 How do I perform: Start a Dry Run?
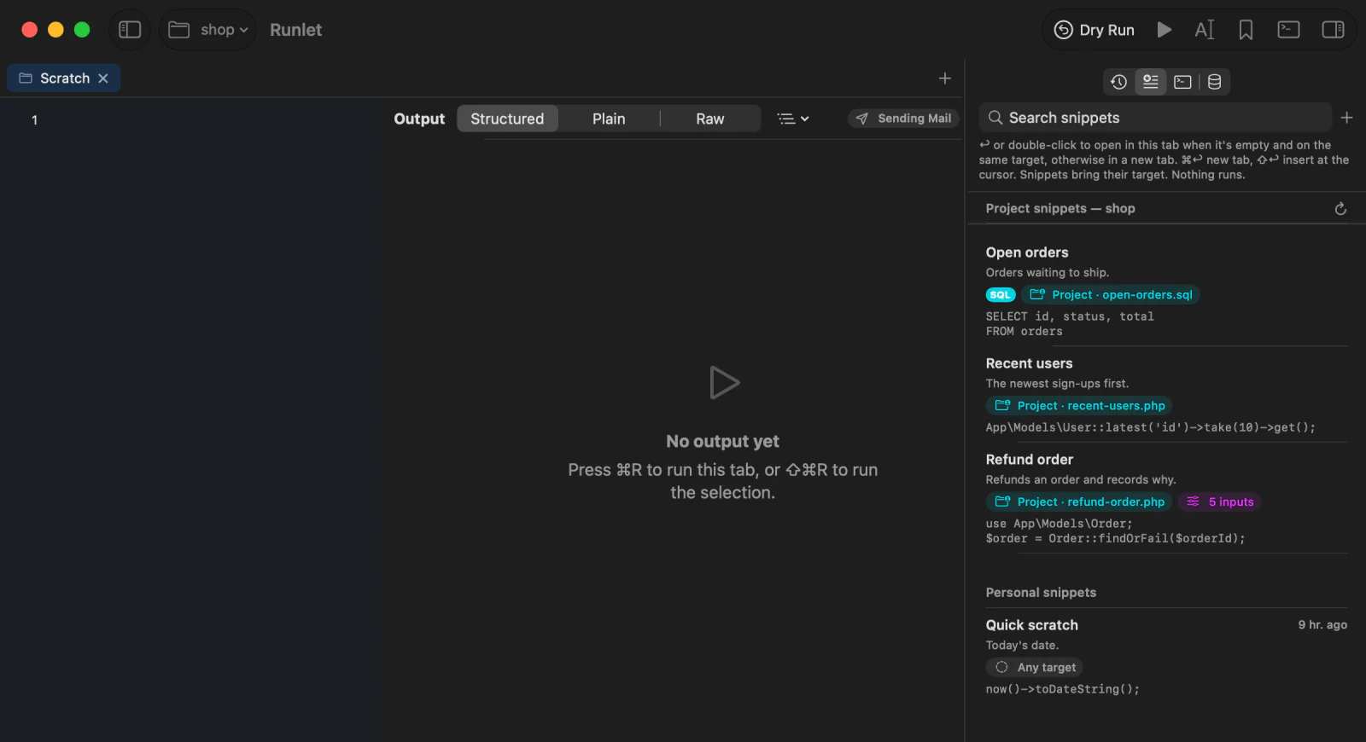1094,30
